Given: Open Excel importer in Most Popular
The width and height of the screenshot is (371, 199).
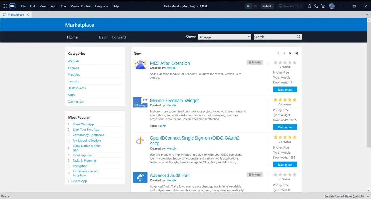Looking at the screenshot, I should (x=83, y=155).
